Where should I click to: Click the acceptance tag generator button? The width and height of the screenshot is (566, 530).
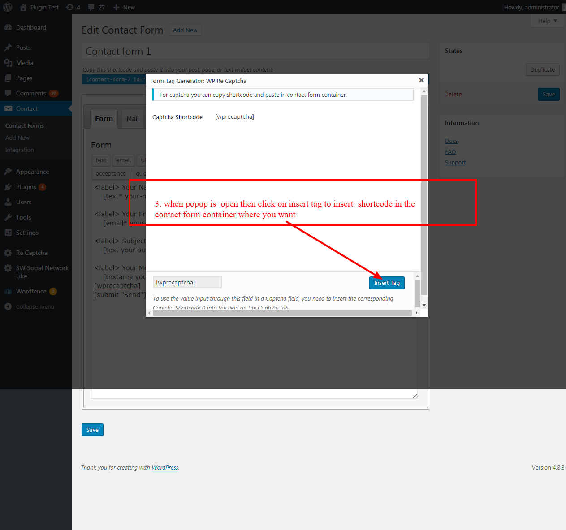(x=111, y=173)
